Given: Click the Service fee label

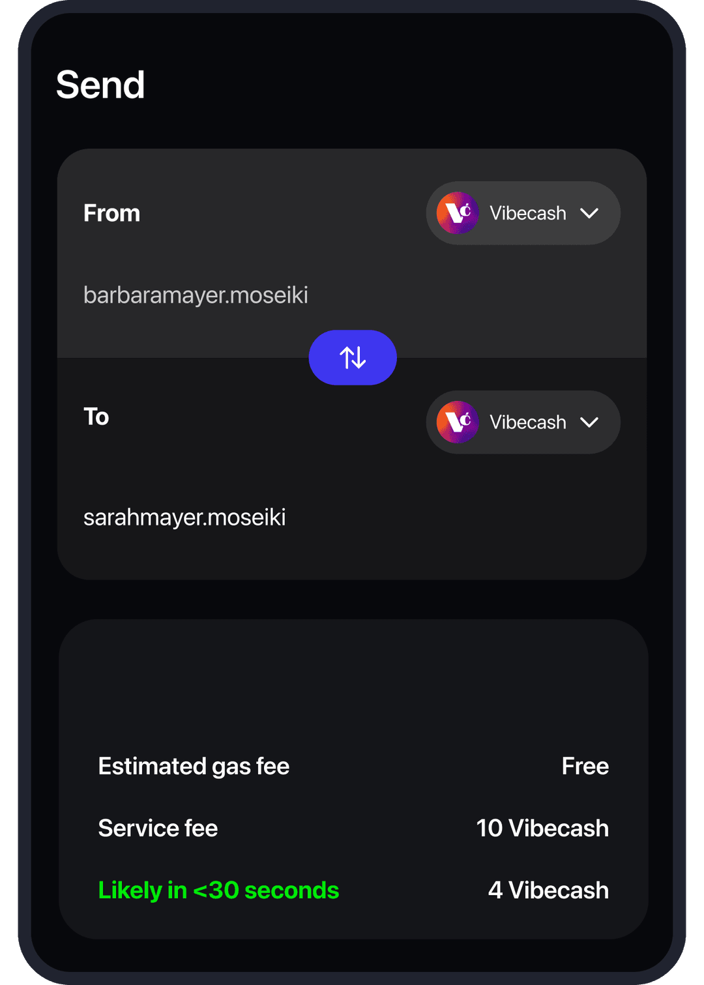Looking at the screenshot, I should [158, 828].
